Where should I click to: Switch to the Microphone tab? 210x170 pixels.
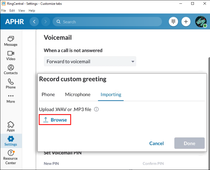pyautogui.click(x=78, y=95)
